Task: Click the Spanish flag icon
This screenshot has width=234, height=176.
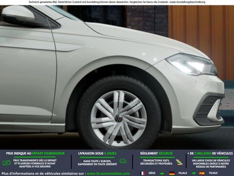Action: 202,173
